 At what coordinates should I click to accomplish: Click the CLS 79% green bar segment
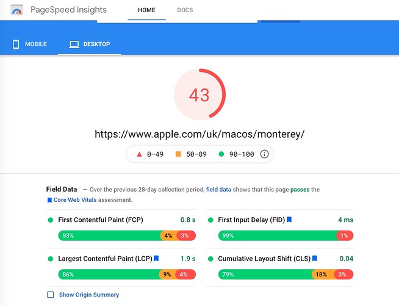[x=265, y=274]
